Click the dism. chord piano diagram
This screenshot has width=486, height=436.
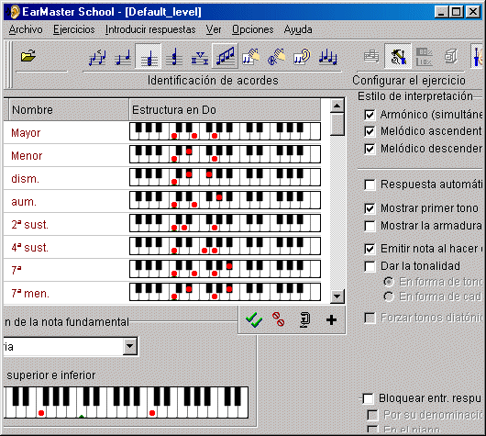tap(225, 177)
